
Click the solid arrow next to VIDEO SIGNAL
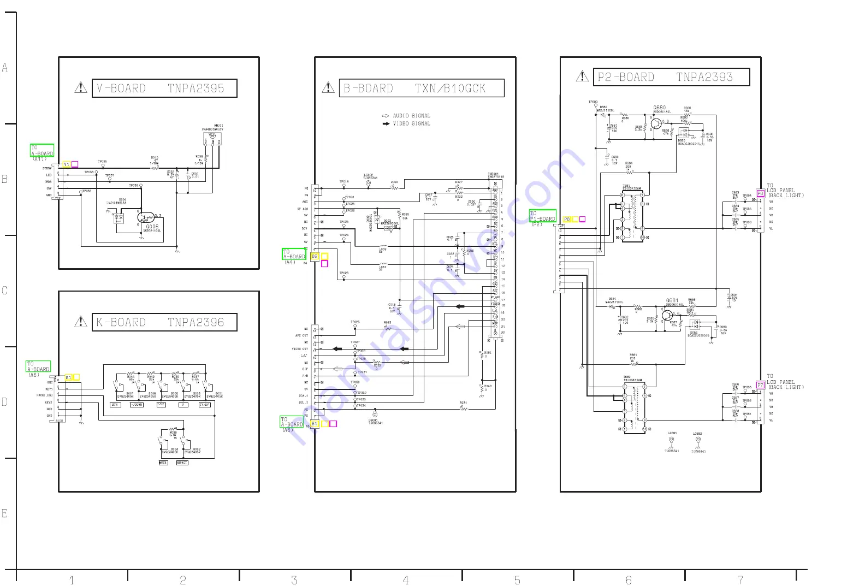coord(386,123)
